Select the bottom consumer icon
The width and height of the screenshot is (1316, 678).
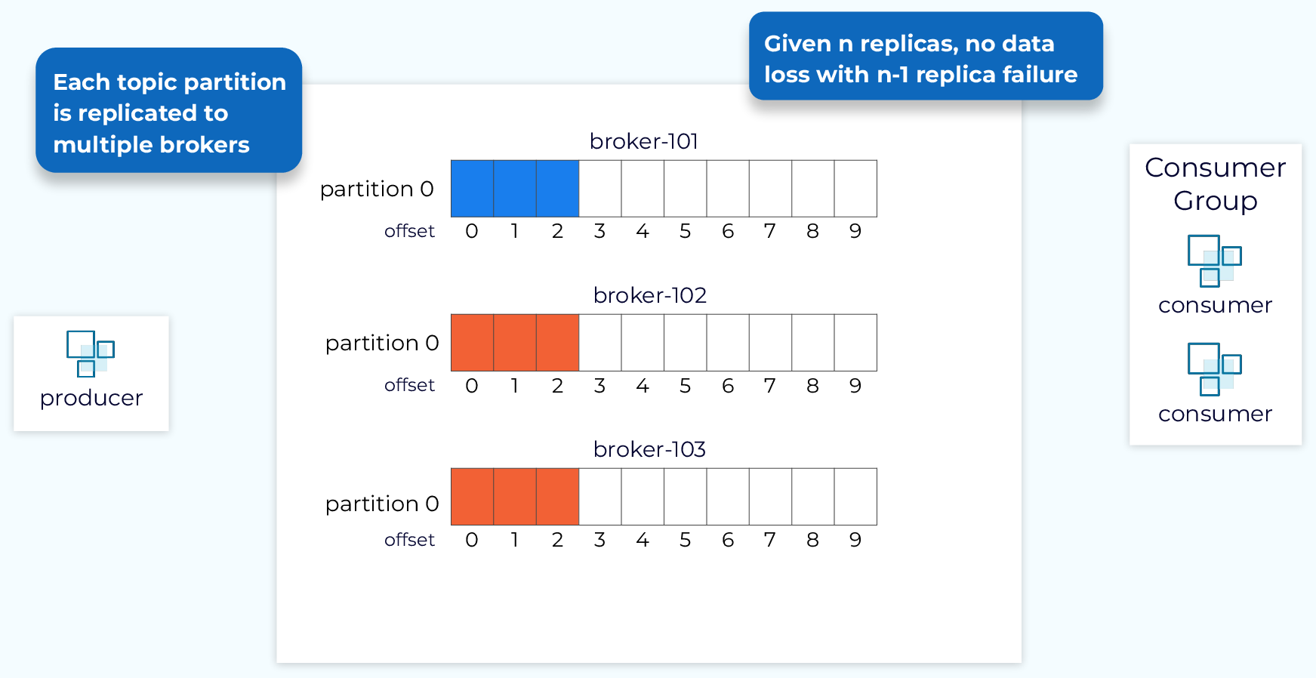1214,369
